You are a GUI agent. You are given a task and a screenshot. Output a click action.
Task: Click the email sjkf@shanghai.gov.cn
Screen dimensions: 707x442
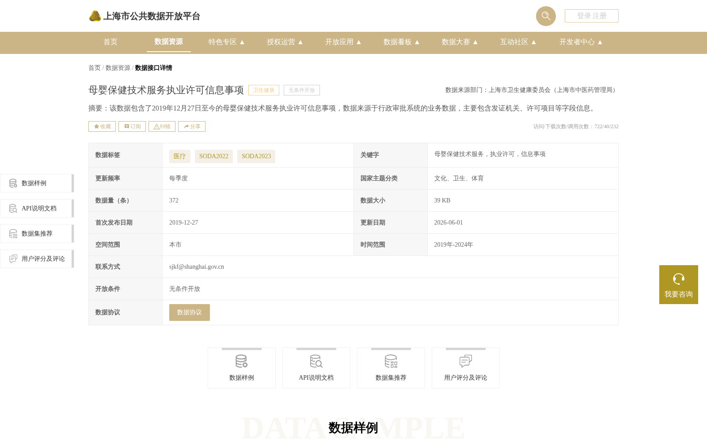[x=197, y=267]
